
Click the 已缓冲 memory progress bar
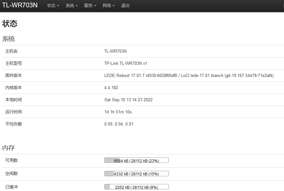click(x=137, y=187)
